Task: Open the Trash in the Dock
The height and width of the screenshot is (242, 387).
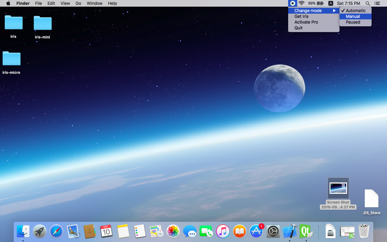Action: click(x=363, y=232)
